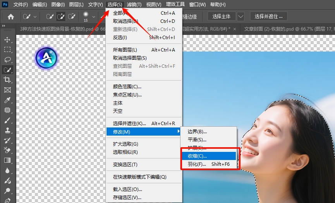This screenshot has height=203, width=335.
Task: Select the Lasso tool
Action: [x=7, y=60]
